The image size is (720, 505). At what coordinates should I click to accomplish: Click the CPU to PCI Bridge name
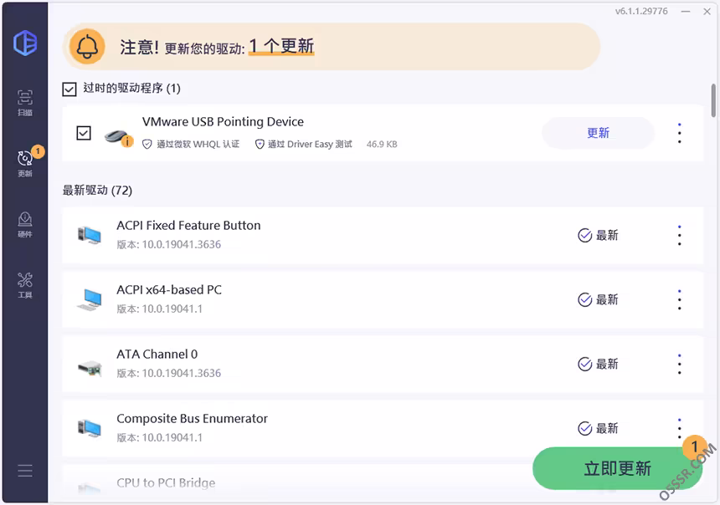[x=166, y=482]
